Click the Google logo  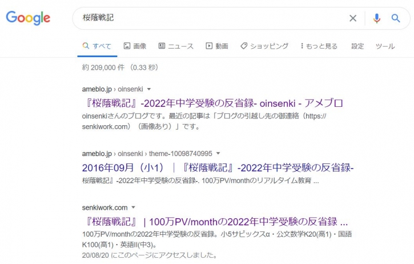(x=28, y=18)
